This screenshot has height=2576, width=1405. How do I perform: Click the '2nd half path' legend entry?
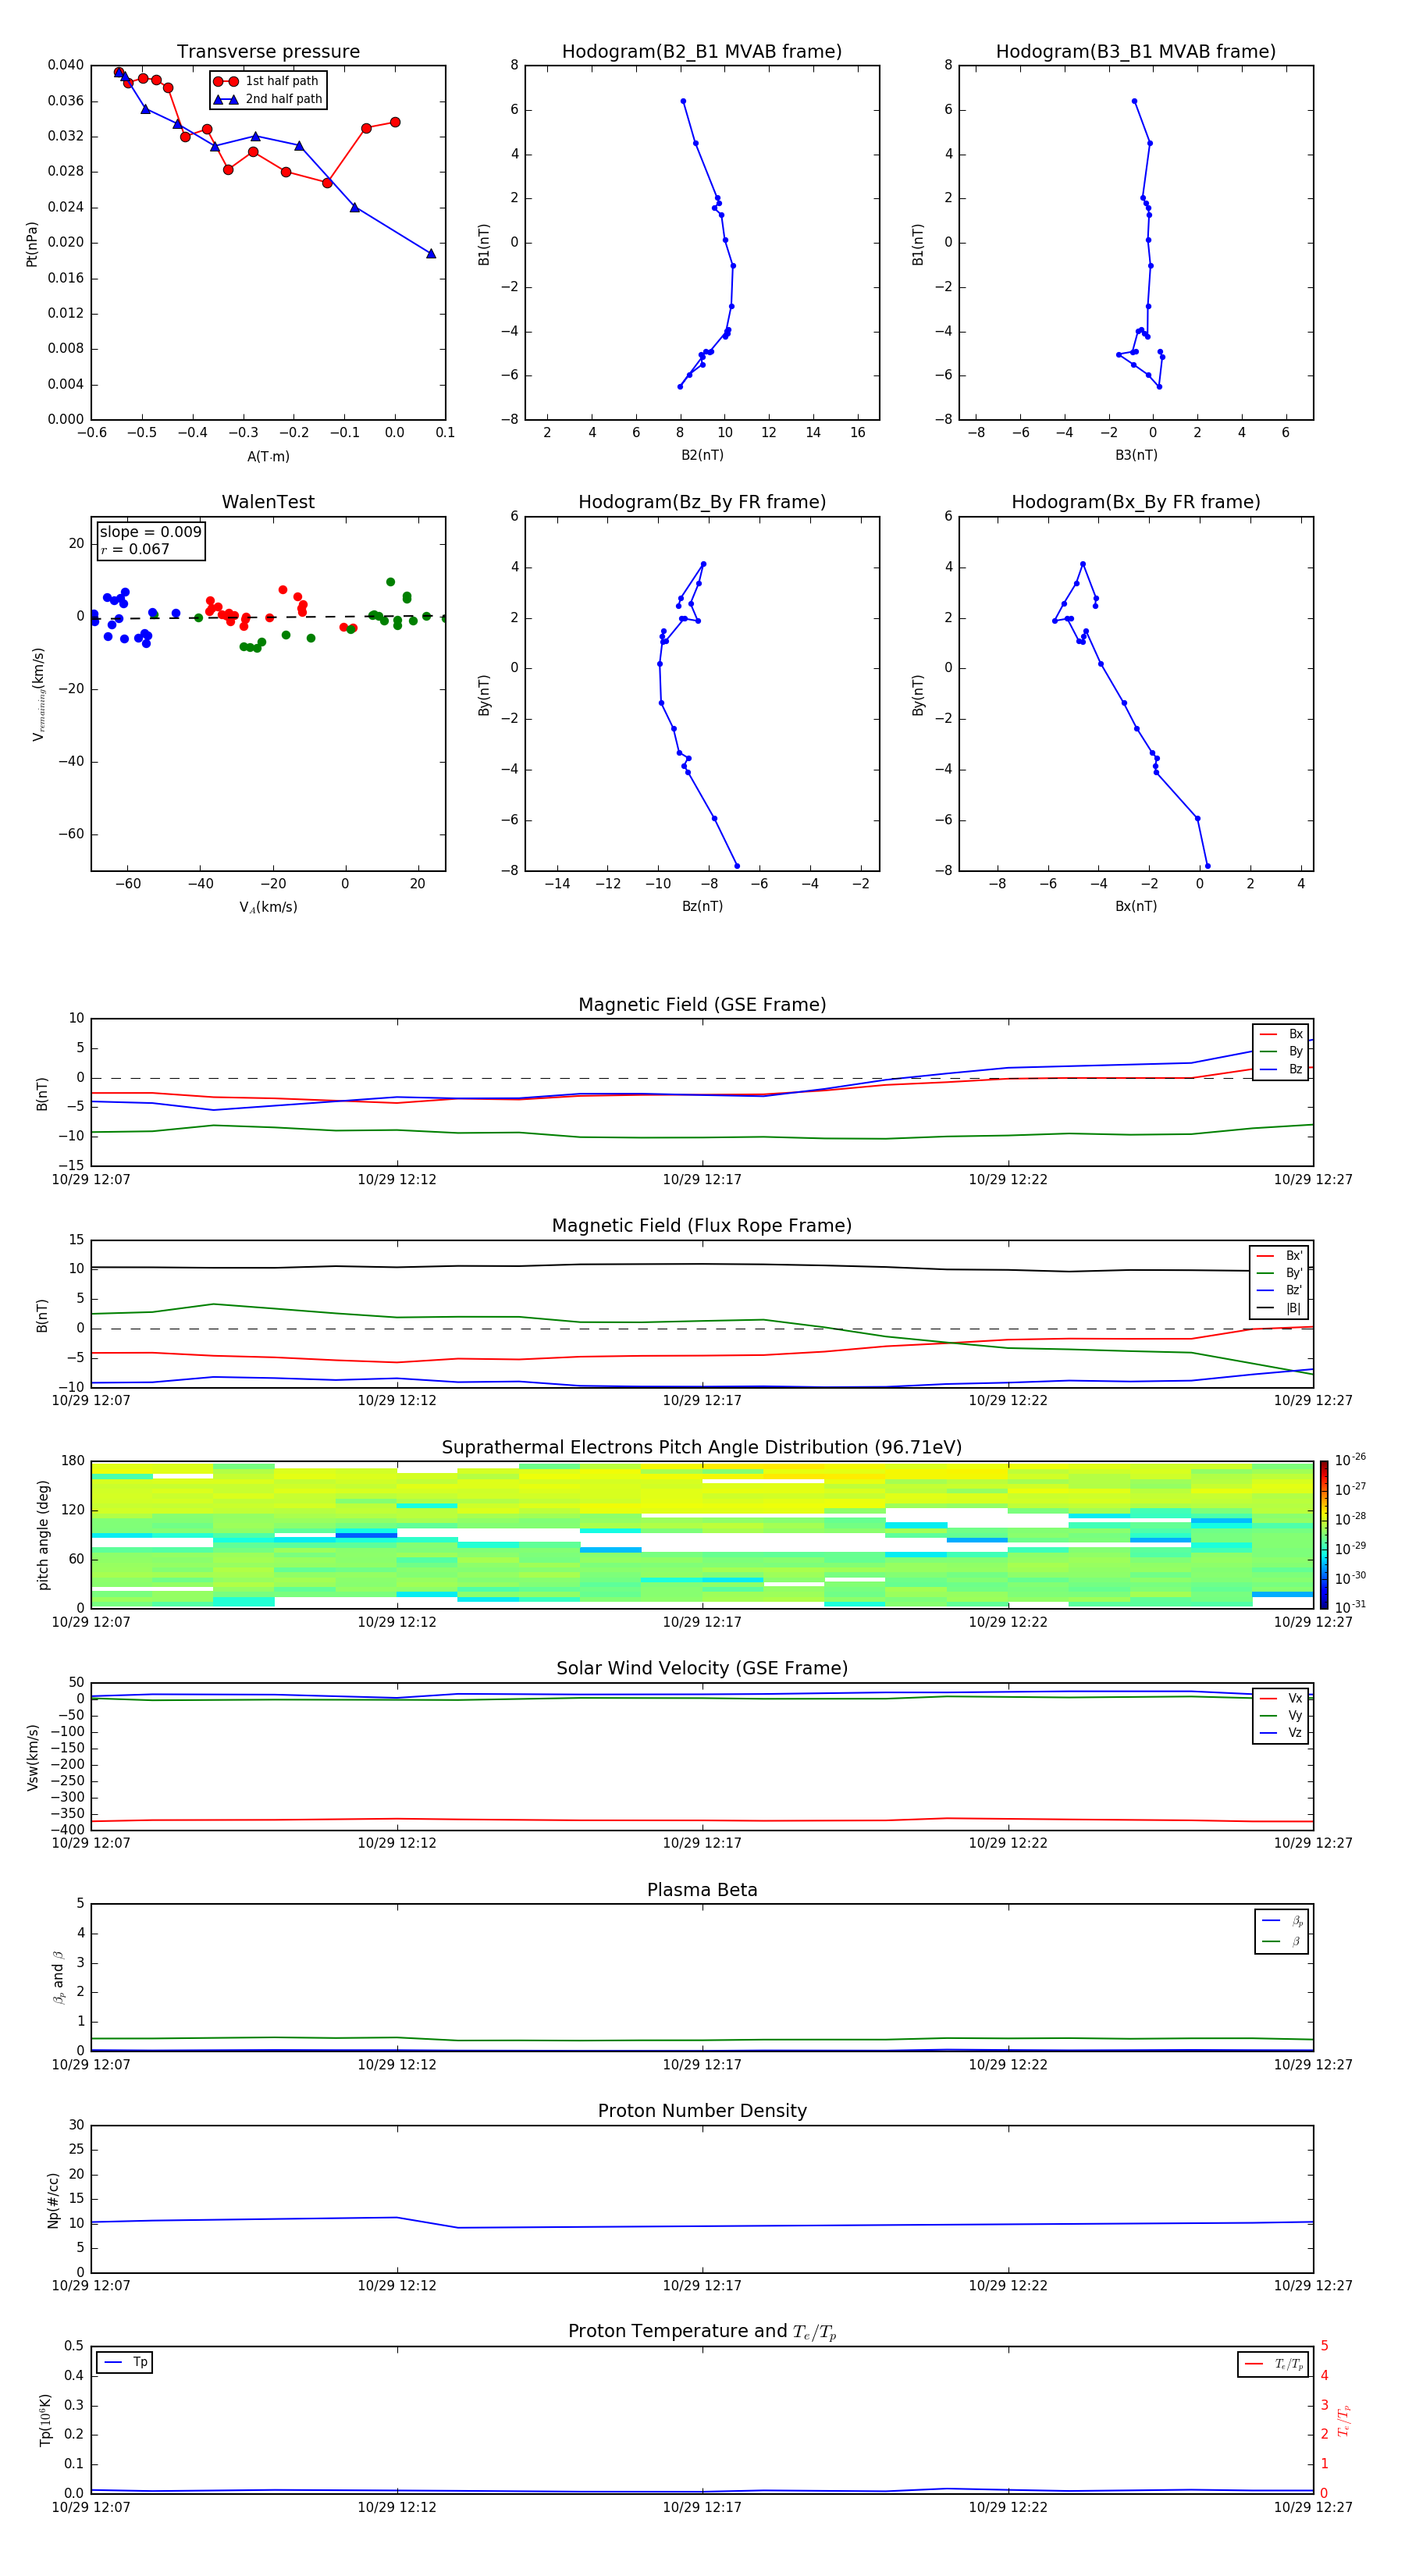[268, 99]
